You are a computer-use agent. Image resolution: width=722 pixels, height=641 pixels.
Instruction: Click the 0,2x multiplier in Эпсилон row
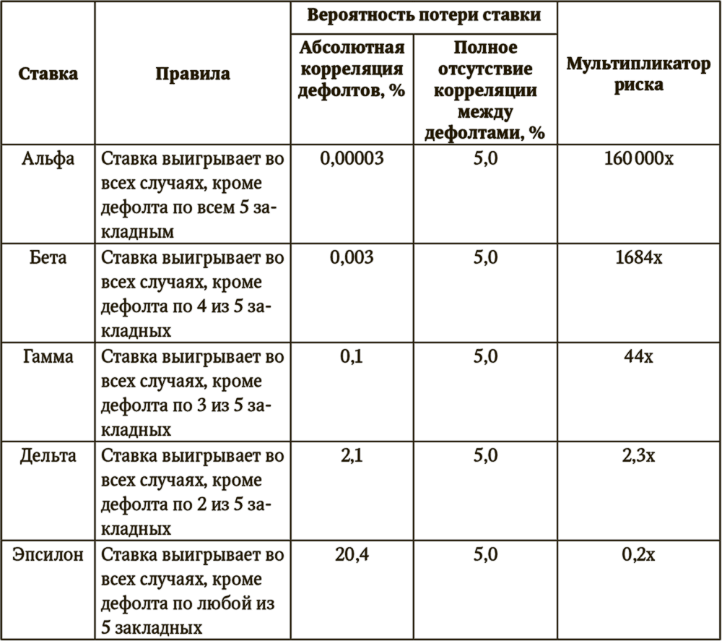[638, 556]
